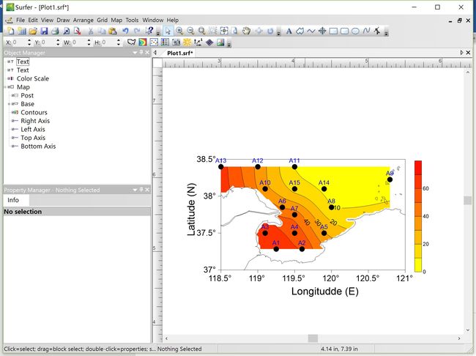Select the Bottom Axis item

38,146
